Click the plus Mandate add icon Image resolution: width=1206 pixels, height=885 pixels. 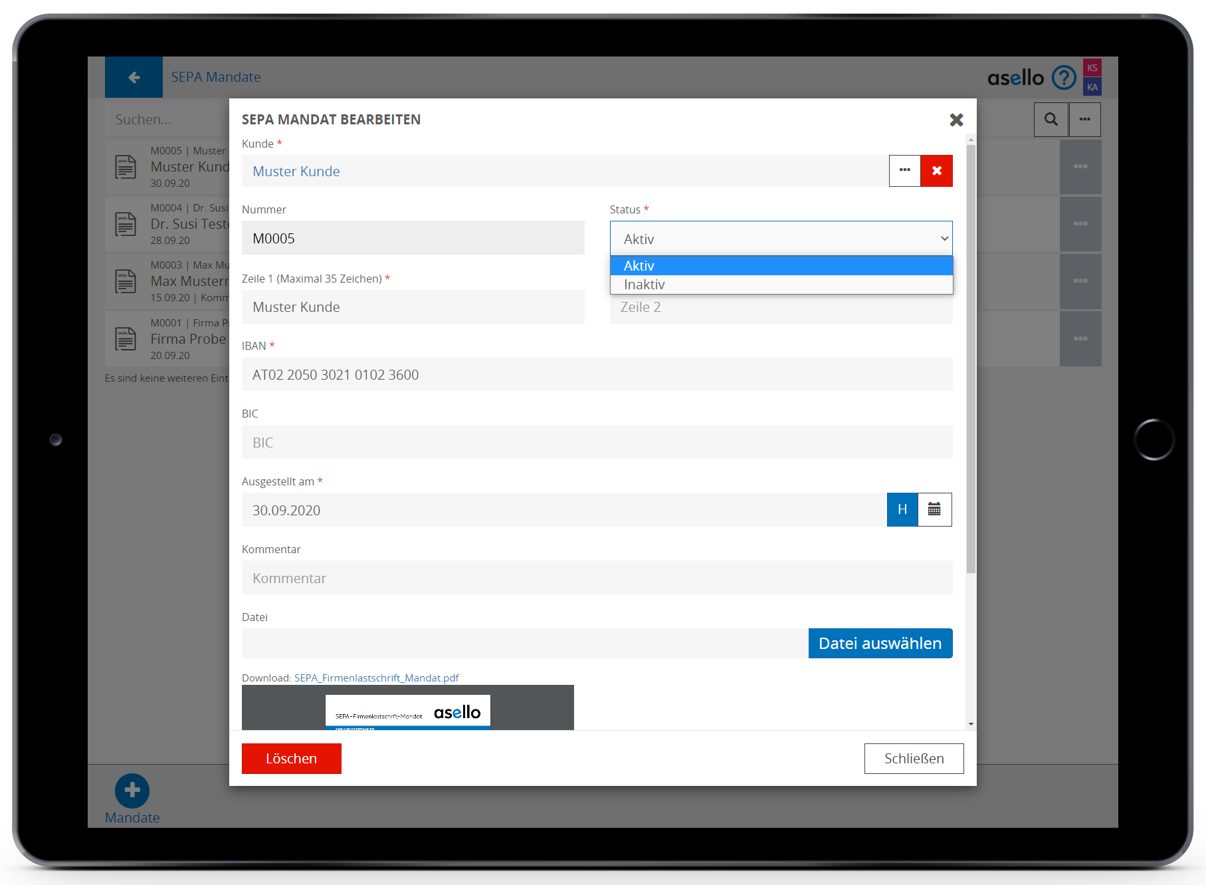click(x=132, y=790)
